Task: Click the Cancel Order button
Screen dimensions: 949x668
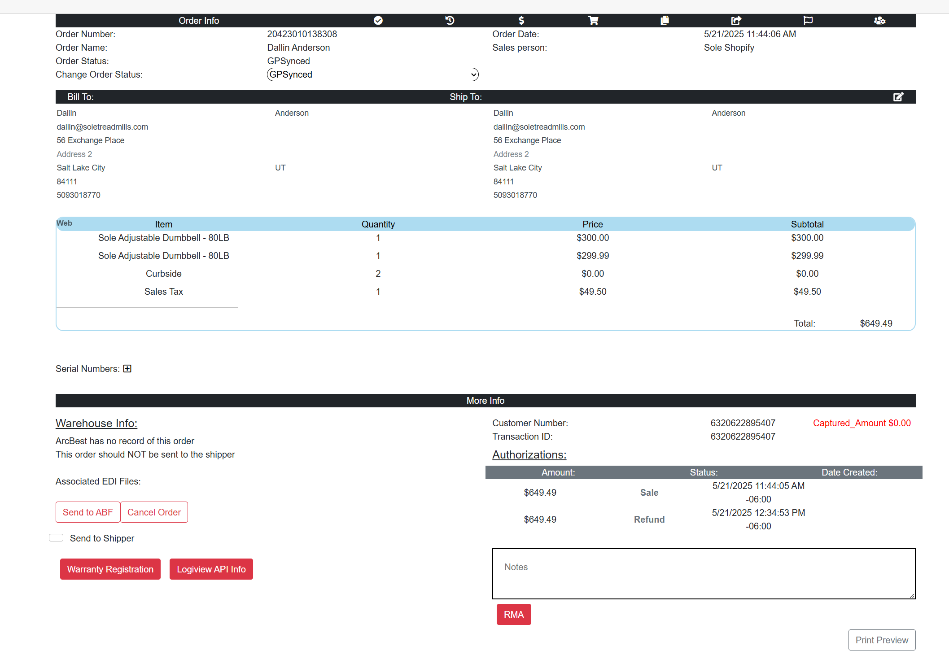Action: point(154,512)
